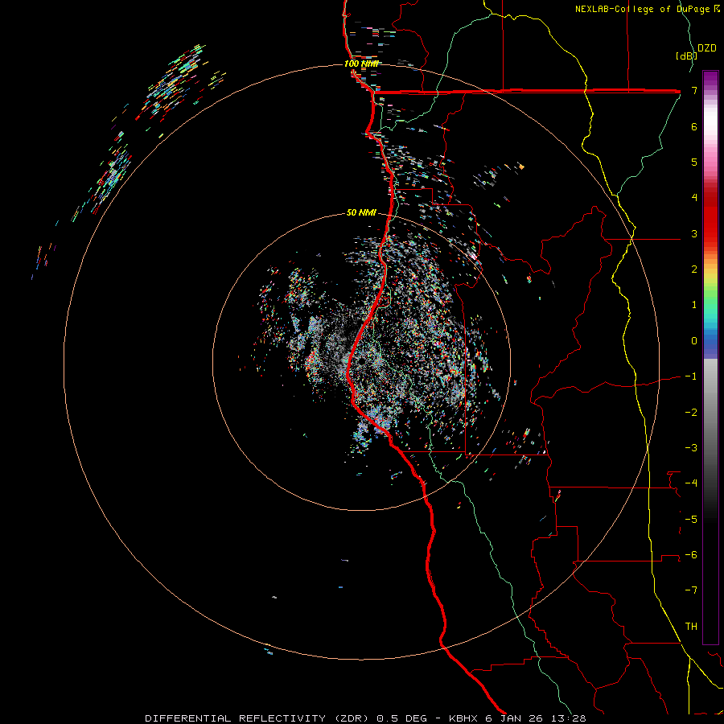Click the scale value 6

click(x=694, y=126)
